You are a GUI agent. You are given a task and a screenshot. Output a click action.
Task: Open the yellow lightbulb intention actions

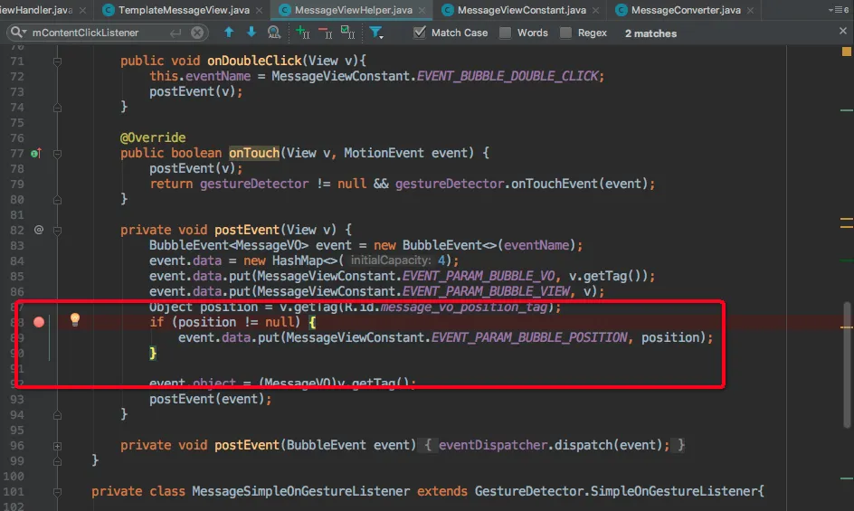click(75, 320)
